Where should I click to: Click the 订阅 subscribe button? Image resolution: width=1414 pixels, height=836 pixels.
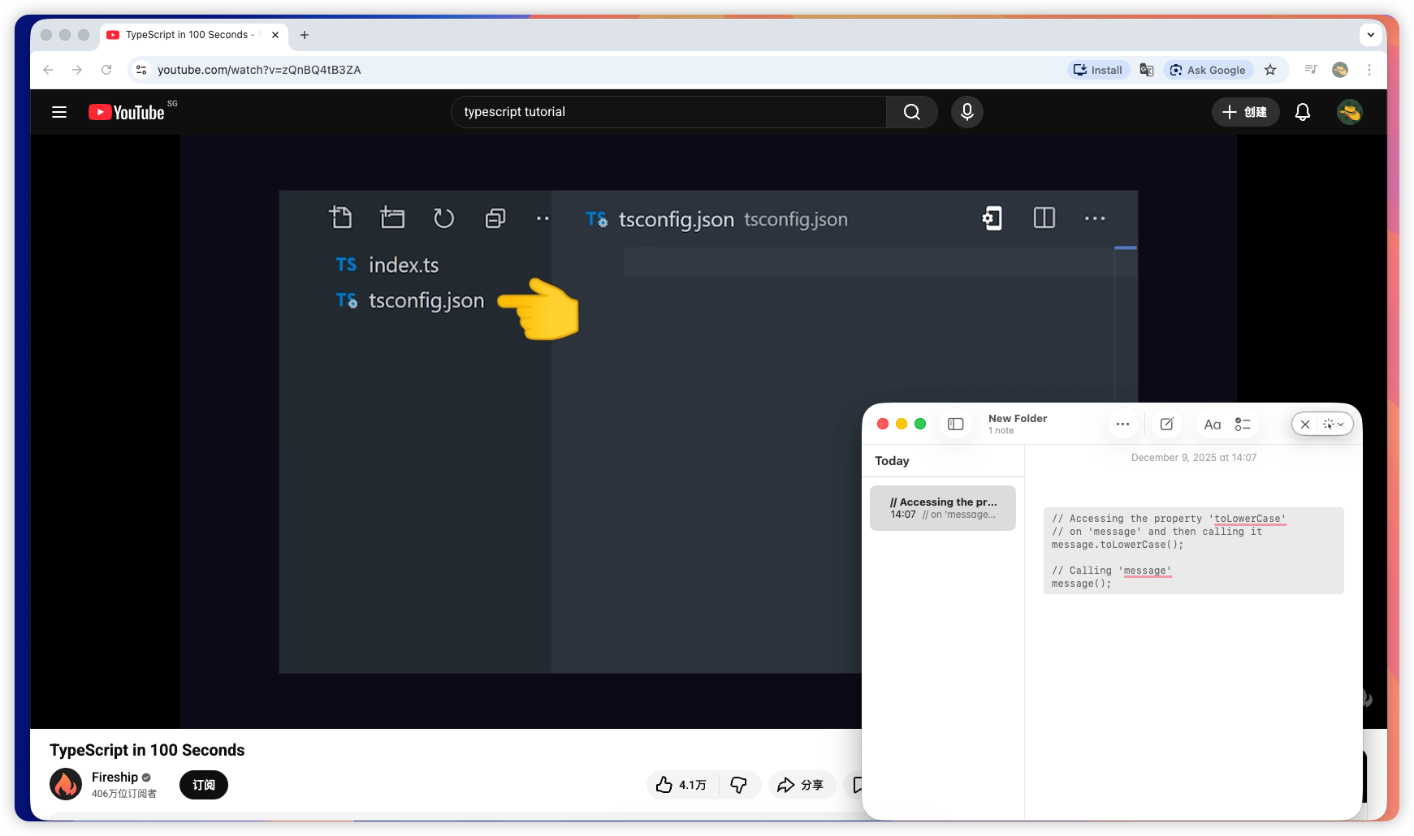click(x=203, y=785)
